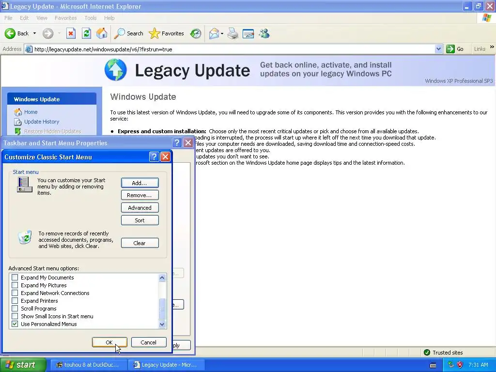Click the help button in Taskbar Properties dialog
This screenshot has height=372, width=496.
(177, 143)
